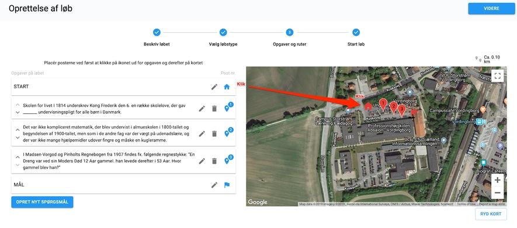Delete the 'Madsen-Vorgod' question

click(214, 161)
